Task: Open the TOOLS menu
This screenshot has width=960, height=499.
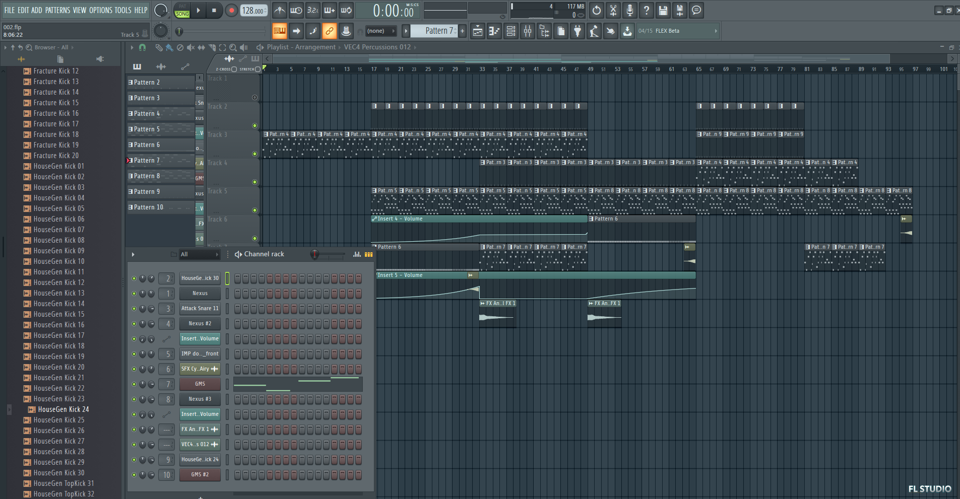Action: coord(123,10)
